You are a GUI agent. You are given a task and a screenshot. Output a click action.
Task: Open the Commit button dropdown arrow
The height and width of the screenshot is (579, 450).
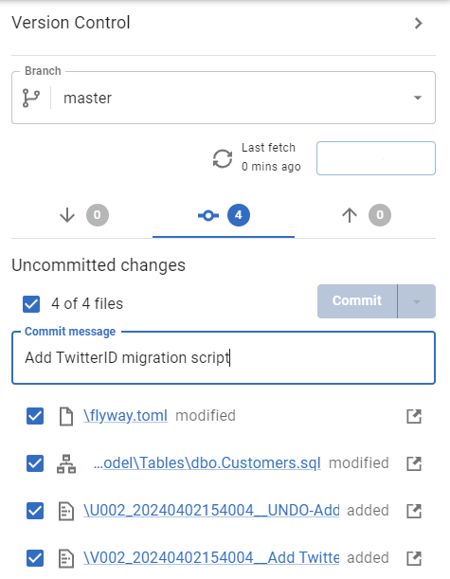pyautogui.click(x=417, y=301)
